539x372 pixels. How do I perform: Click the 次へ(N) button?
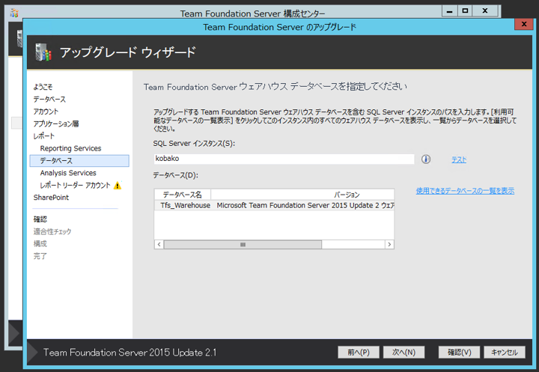pyautogui.click(x=404, y=352)
